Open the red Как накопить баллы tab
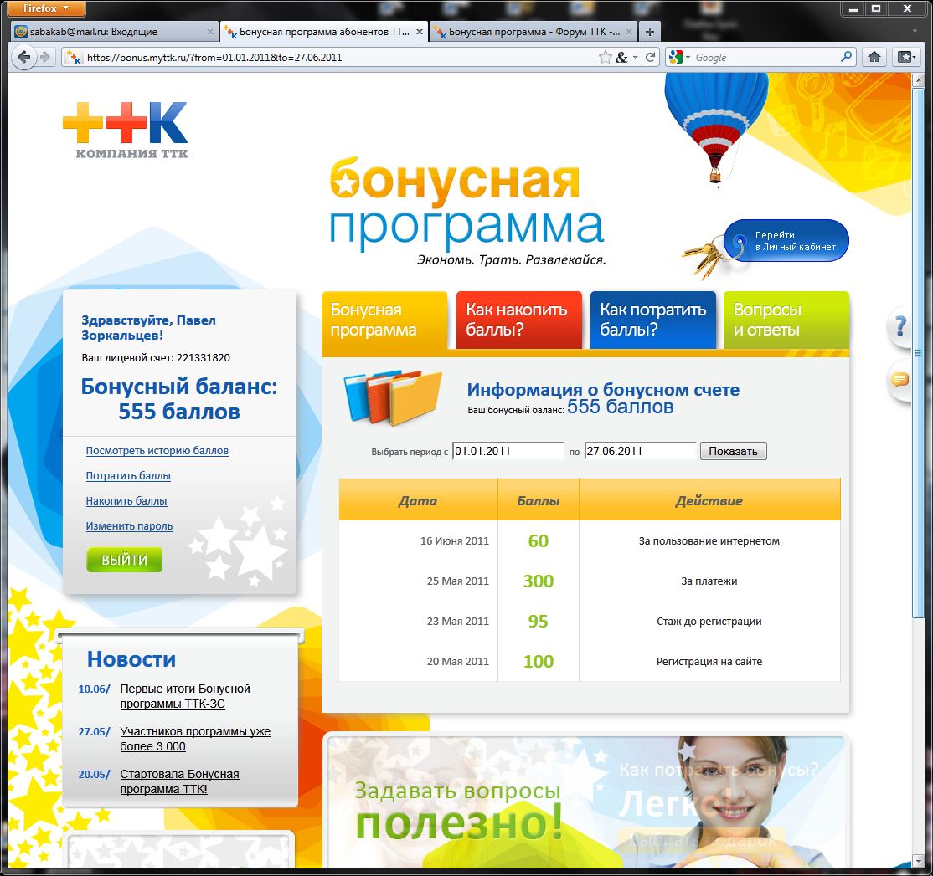The width and height of the screenshot is (933, 876). point(519,320)
